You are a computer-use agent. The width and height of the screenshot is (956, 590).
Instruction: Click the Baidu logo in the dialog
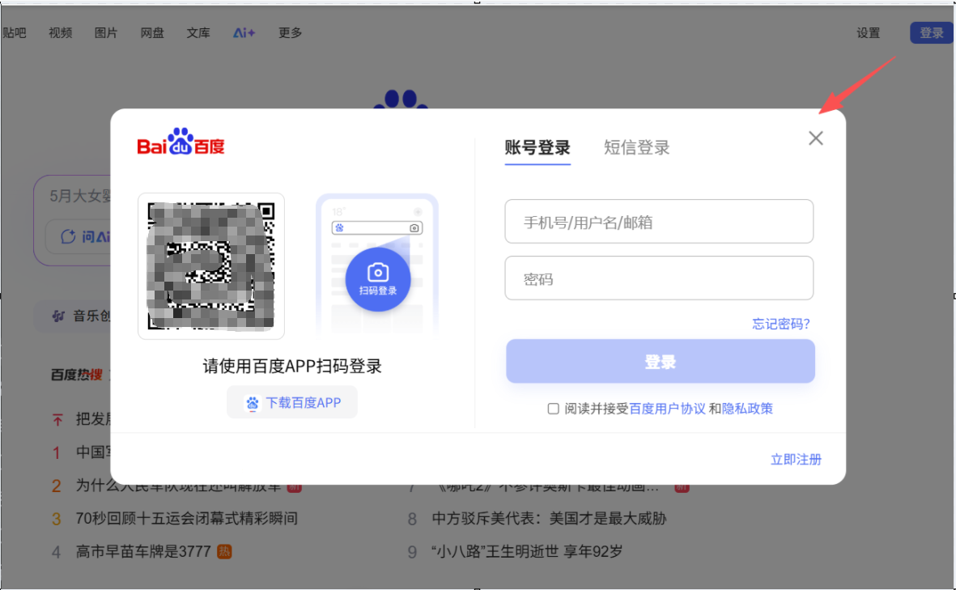181,142
